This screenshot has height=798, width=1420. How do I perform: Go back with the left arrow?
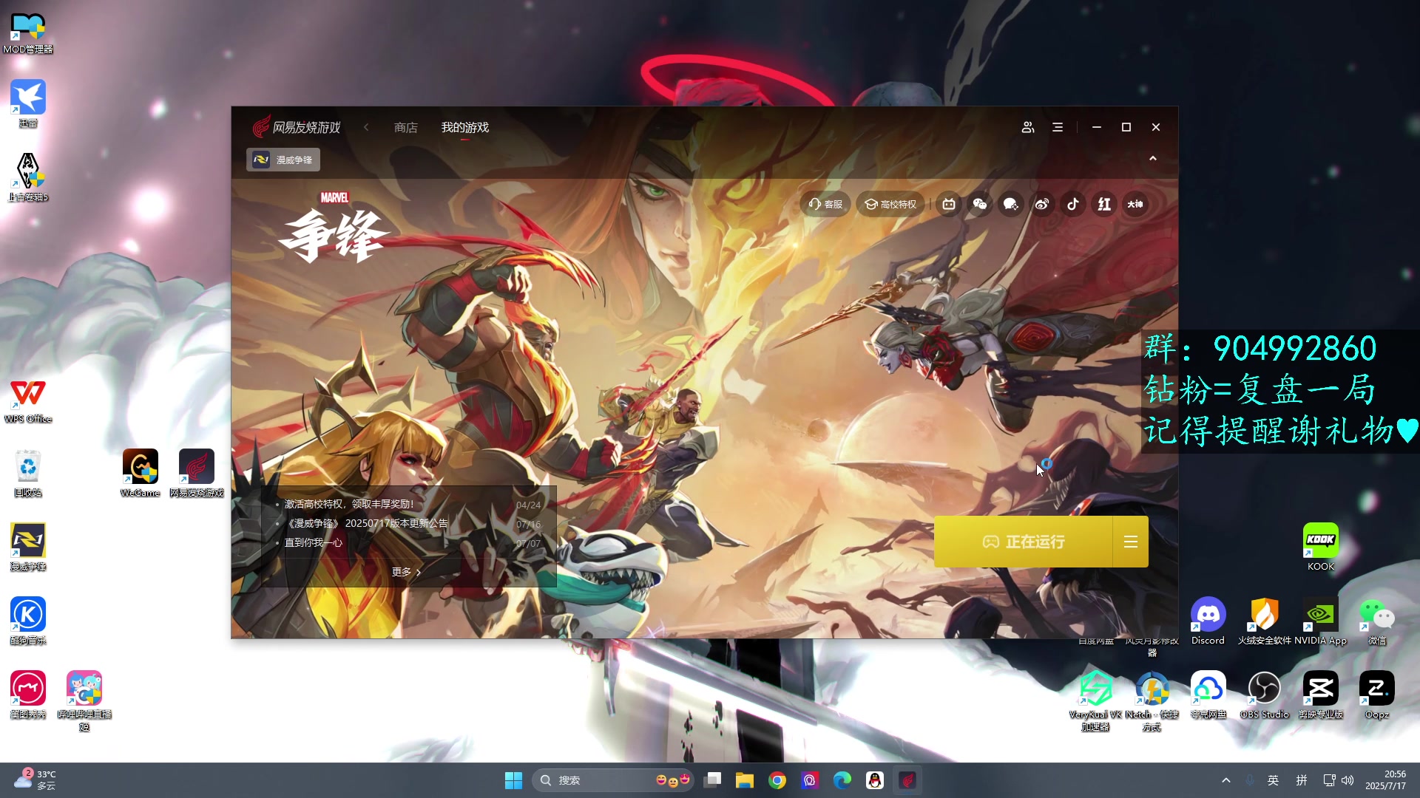366,127
